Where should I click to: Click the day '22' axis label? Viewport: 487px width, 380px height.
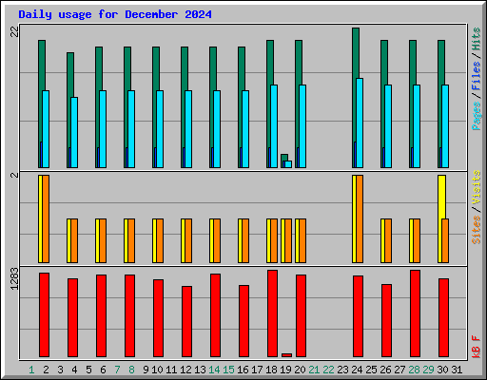coord(328,370)
